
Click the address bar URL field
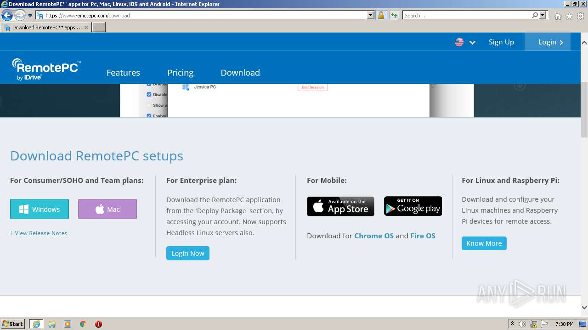tap(201, 16)
